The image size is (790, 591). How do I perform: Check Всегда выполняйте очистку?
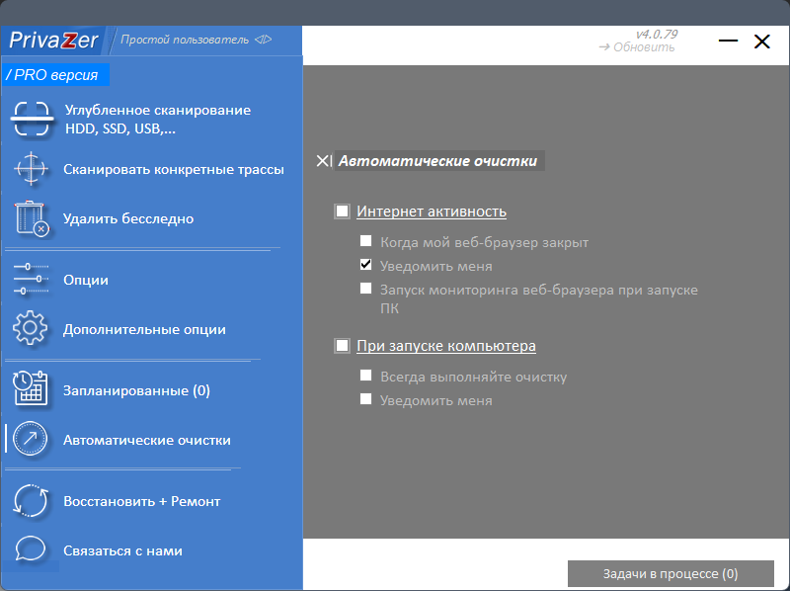(365, 376)
